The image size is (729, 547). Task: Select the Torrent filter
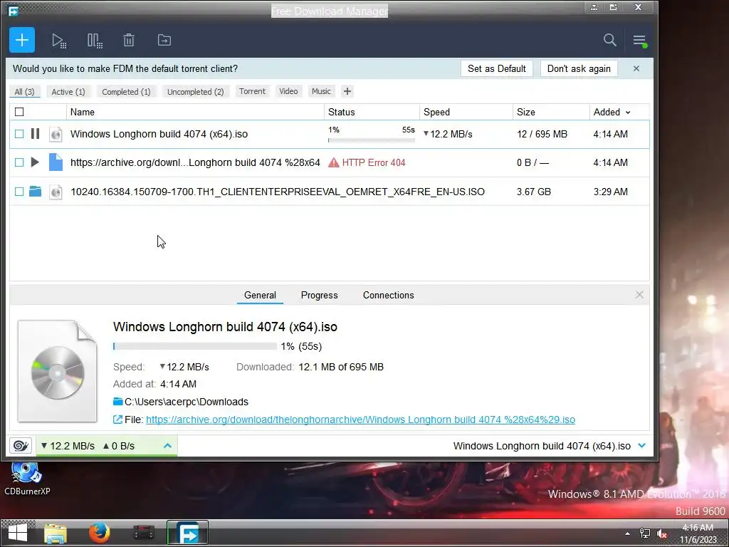tap(252, 91)
